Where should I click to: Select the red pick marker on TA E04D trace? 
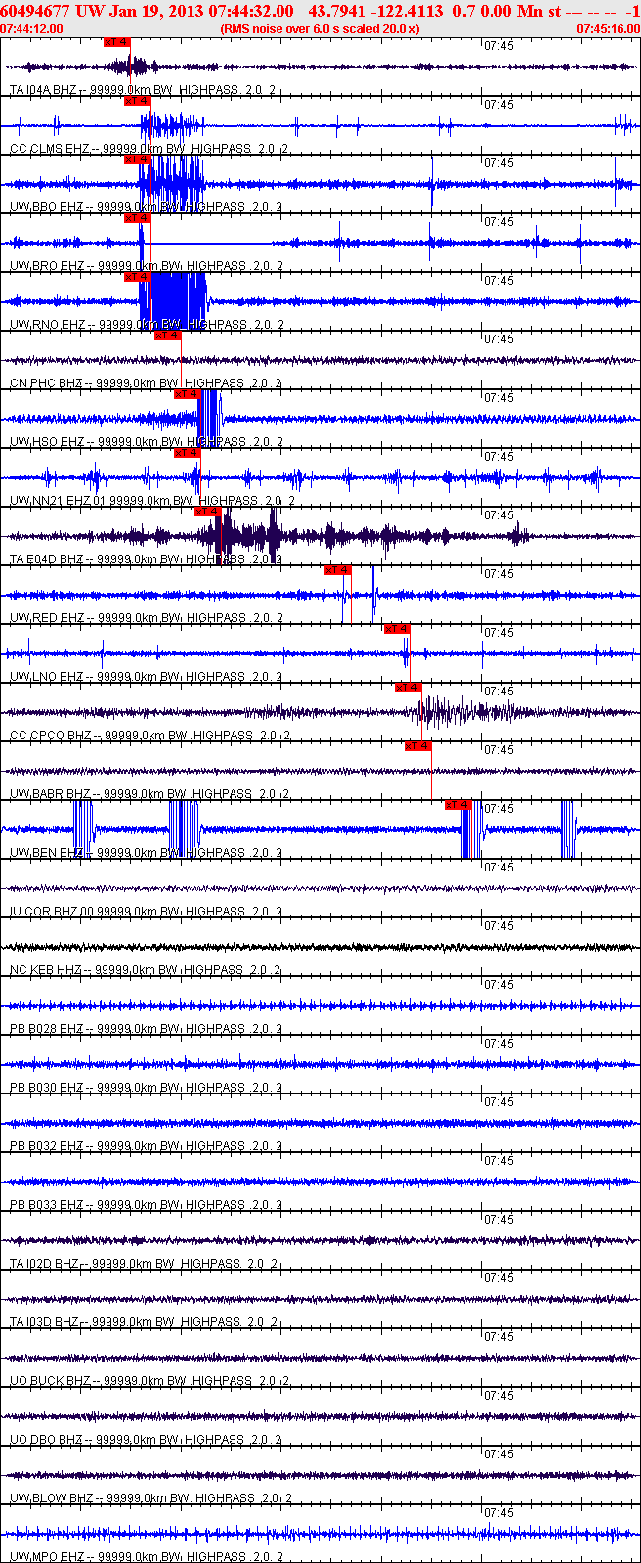(x=207, y=512)
